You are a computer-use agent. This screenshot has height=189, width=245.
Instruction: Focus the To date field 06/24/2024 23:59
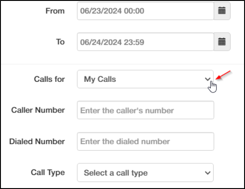point(146,42)
